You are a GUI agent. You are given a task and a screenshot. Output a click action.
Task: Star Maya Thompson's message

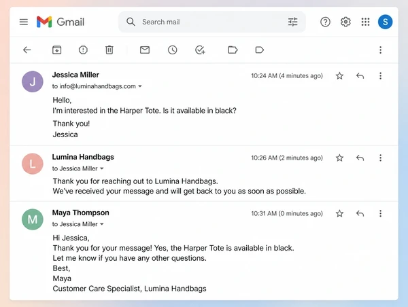(x=339, y=213)
